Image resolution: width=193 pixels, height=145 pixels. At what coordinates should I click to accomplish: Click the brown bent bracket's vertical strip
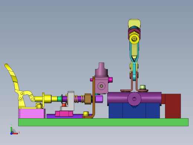coord(94,97)
